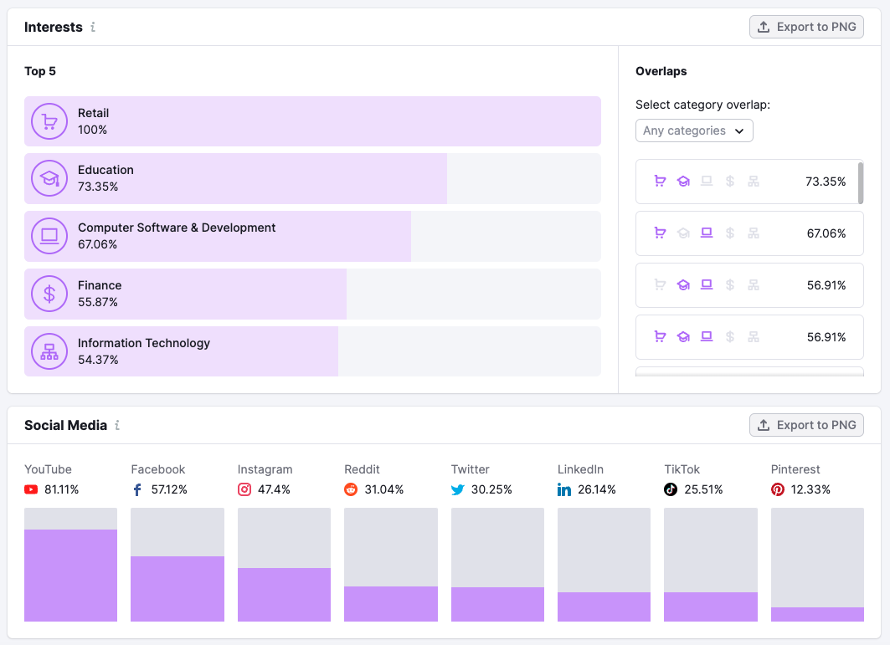Viewport: 890px width, 645px height.
Task: Select the Information Technology network icon
Action: coord(49,351)
